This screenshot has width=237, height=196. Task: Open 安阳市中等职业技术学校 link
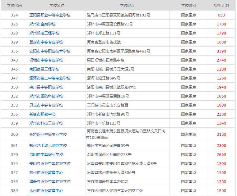(50, 51)
